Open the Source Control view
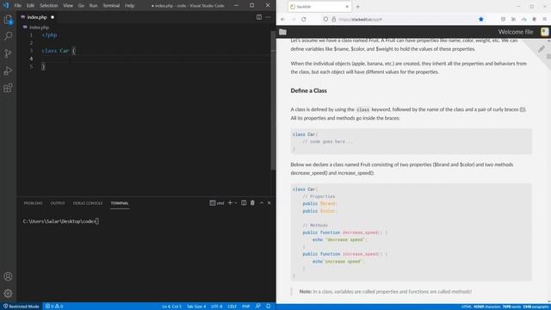This screenshot has height=310, width=551. (8, 53)
